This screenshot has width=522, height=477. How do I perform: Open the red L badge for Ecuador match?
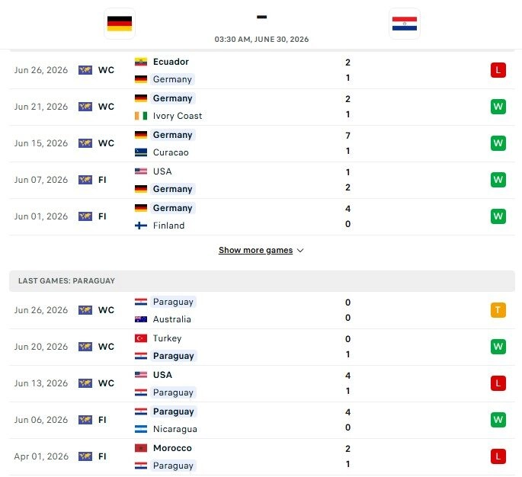(498, 70)
